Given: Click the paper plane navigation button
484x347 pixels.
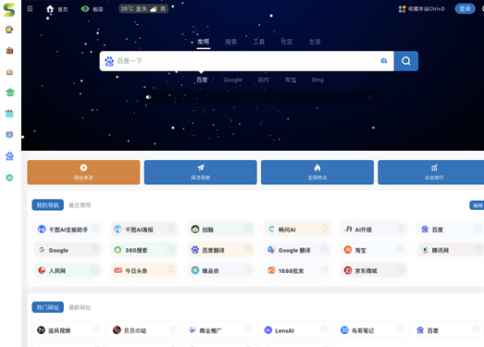Looking at the screenshot, I should pyautogui.click(x=200, y=172).
